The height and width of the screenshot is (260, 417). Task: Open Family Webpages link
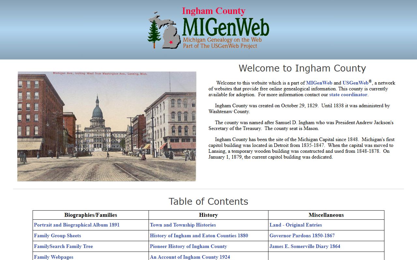53,257
